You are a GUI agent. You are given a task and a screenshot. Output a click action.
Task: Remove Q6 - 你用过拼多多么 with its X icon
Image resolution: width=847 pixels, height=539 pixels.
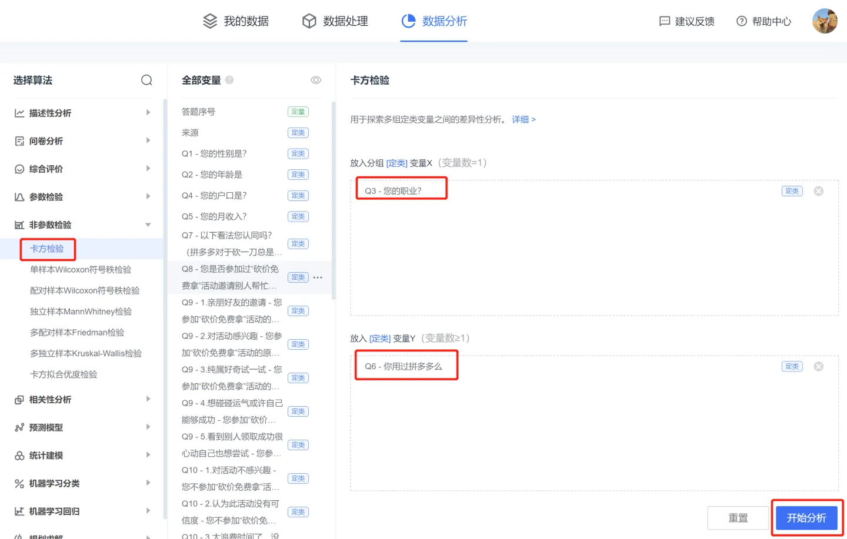point(818,366)
